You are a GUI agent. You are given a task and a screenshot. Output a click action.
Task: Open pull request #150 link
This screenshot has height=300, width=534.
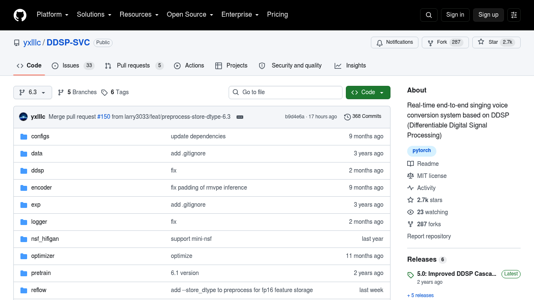(103, 117)
